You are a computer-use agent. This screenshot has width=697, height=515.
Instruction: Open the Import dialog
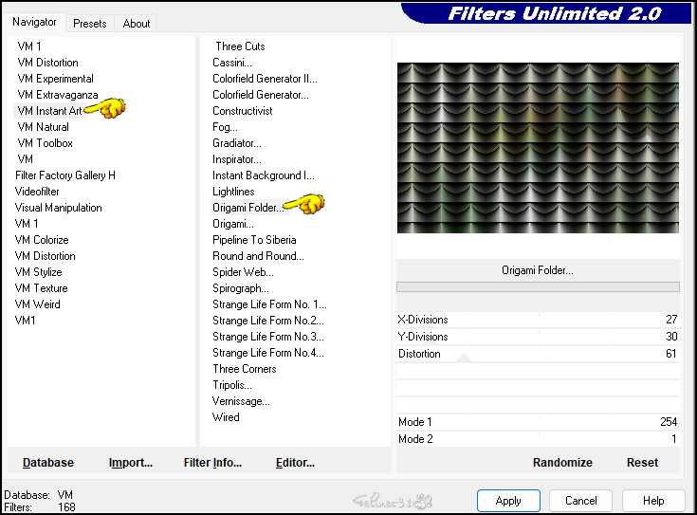[x=131, y=463]
